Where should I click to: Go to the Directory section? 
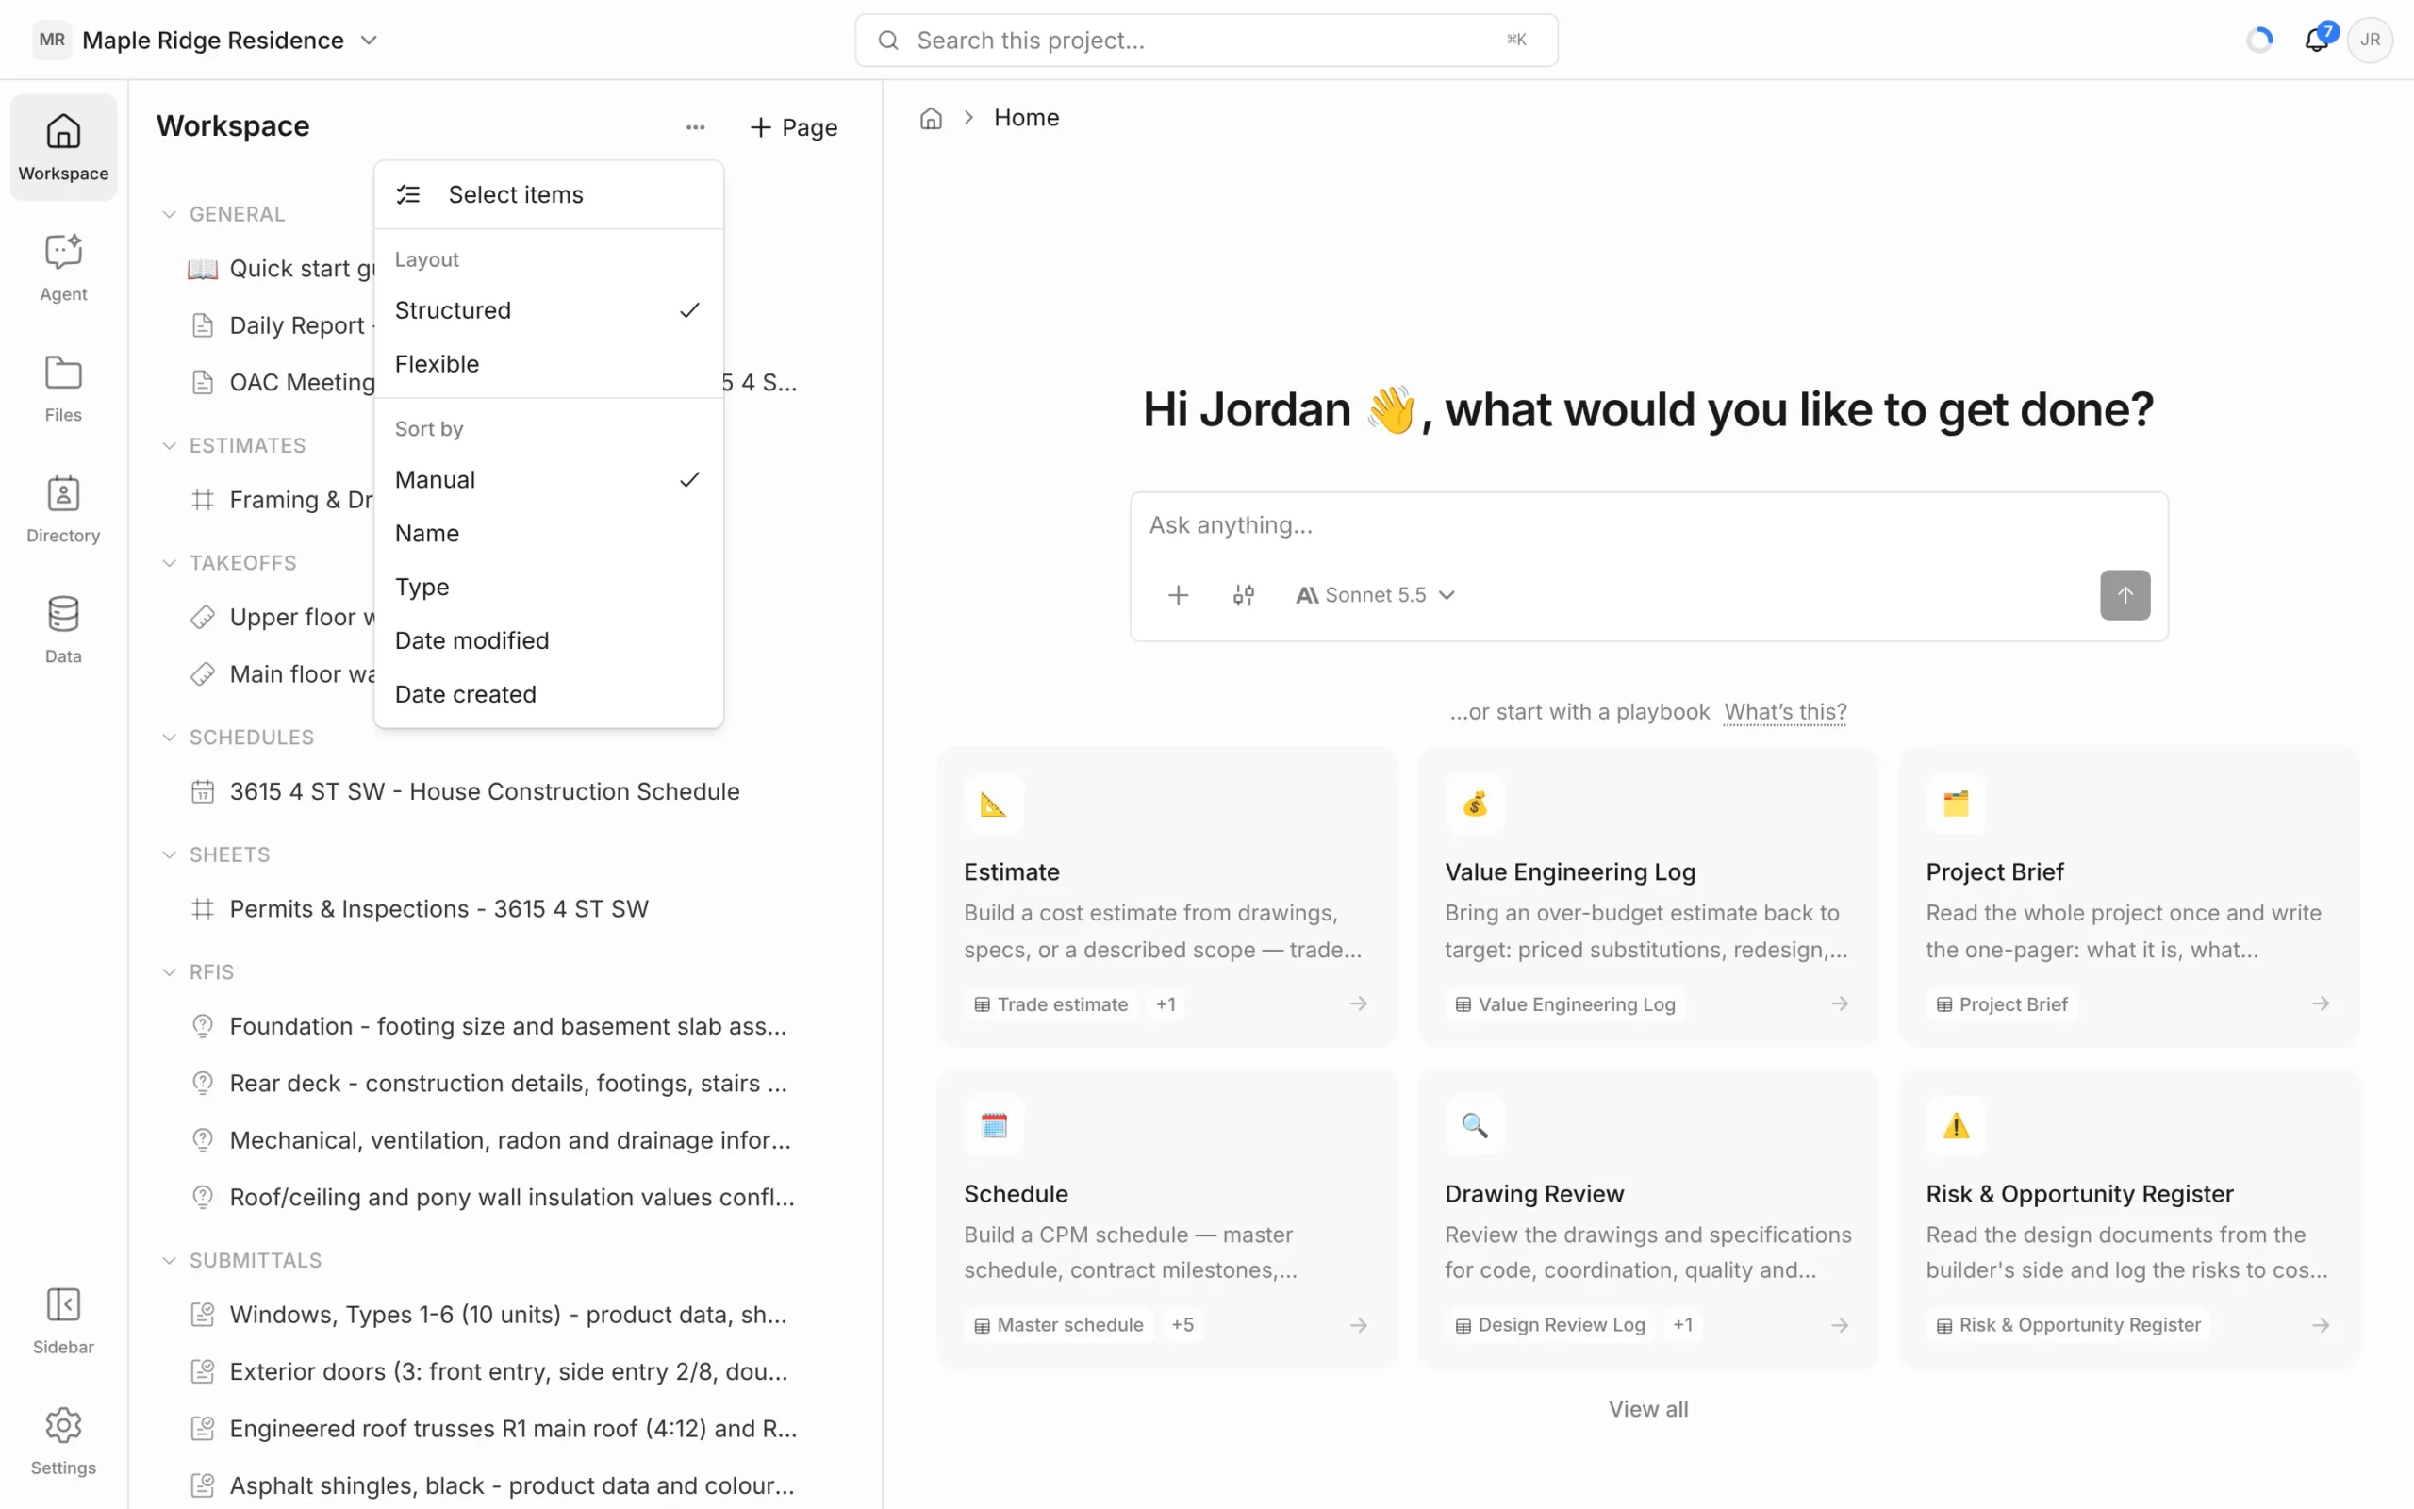[x=63, y=509]
